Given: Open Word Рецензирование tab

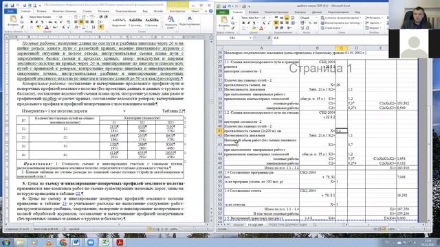Looking at the screenshot, I should click(x=126, y=11).
